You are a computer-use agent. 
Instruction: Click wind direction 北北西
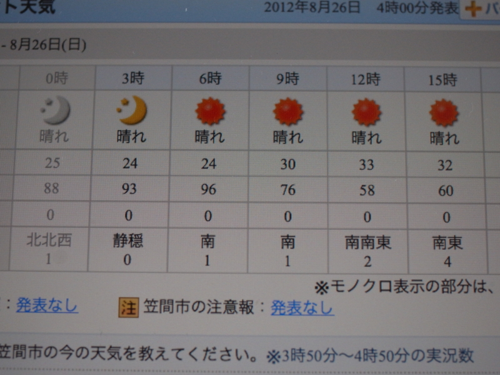click(x=49, y=240)
